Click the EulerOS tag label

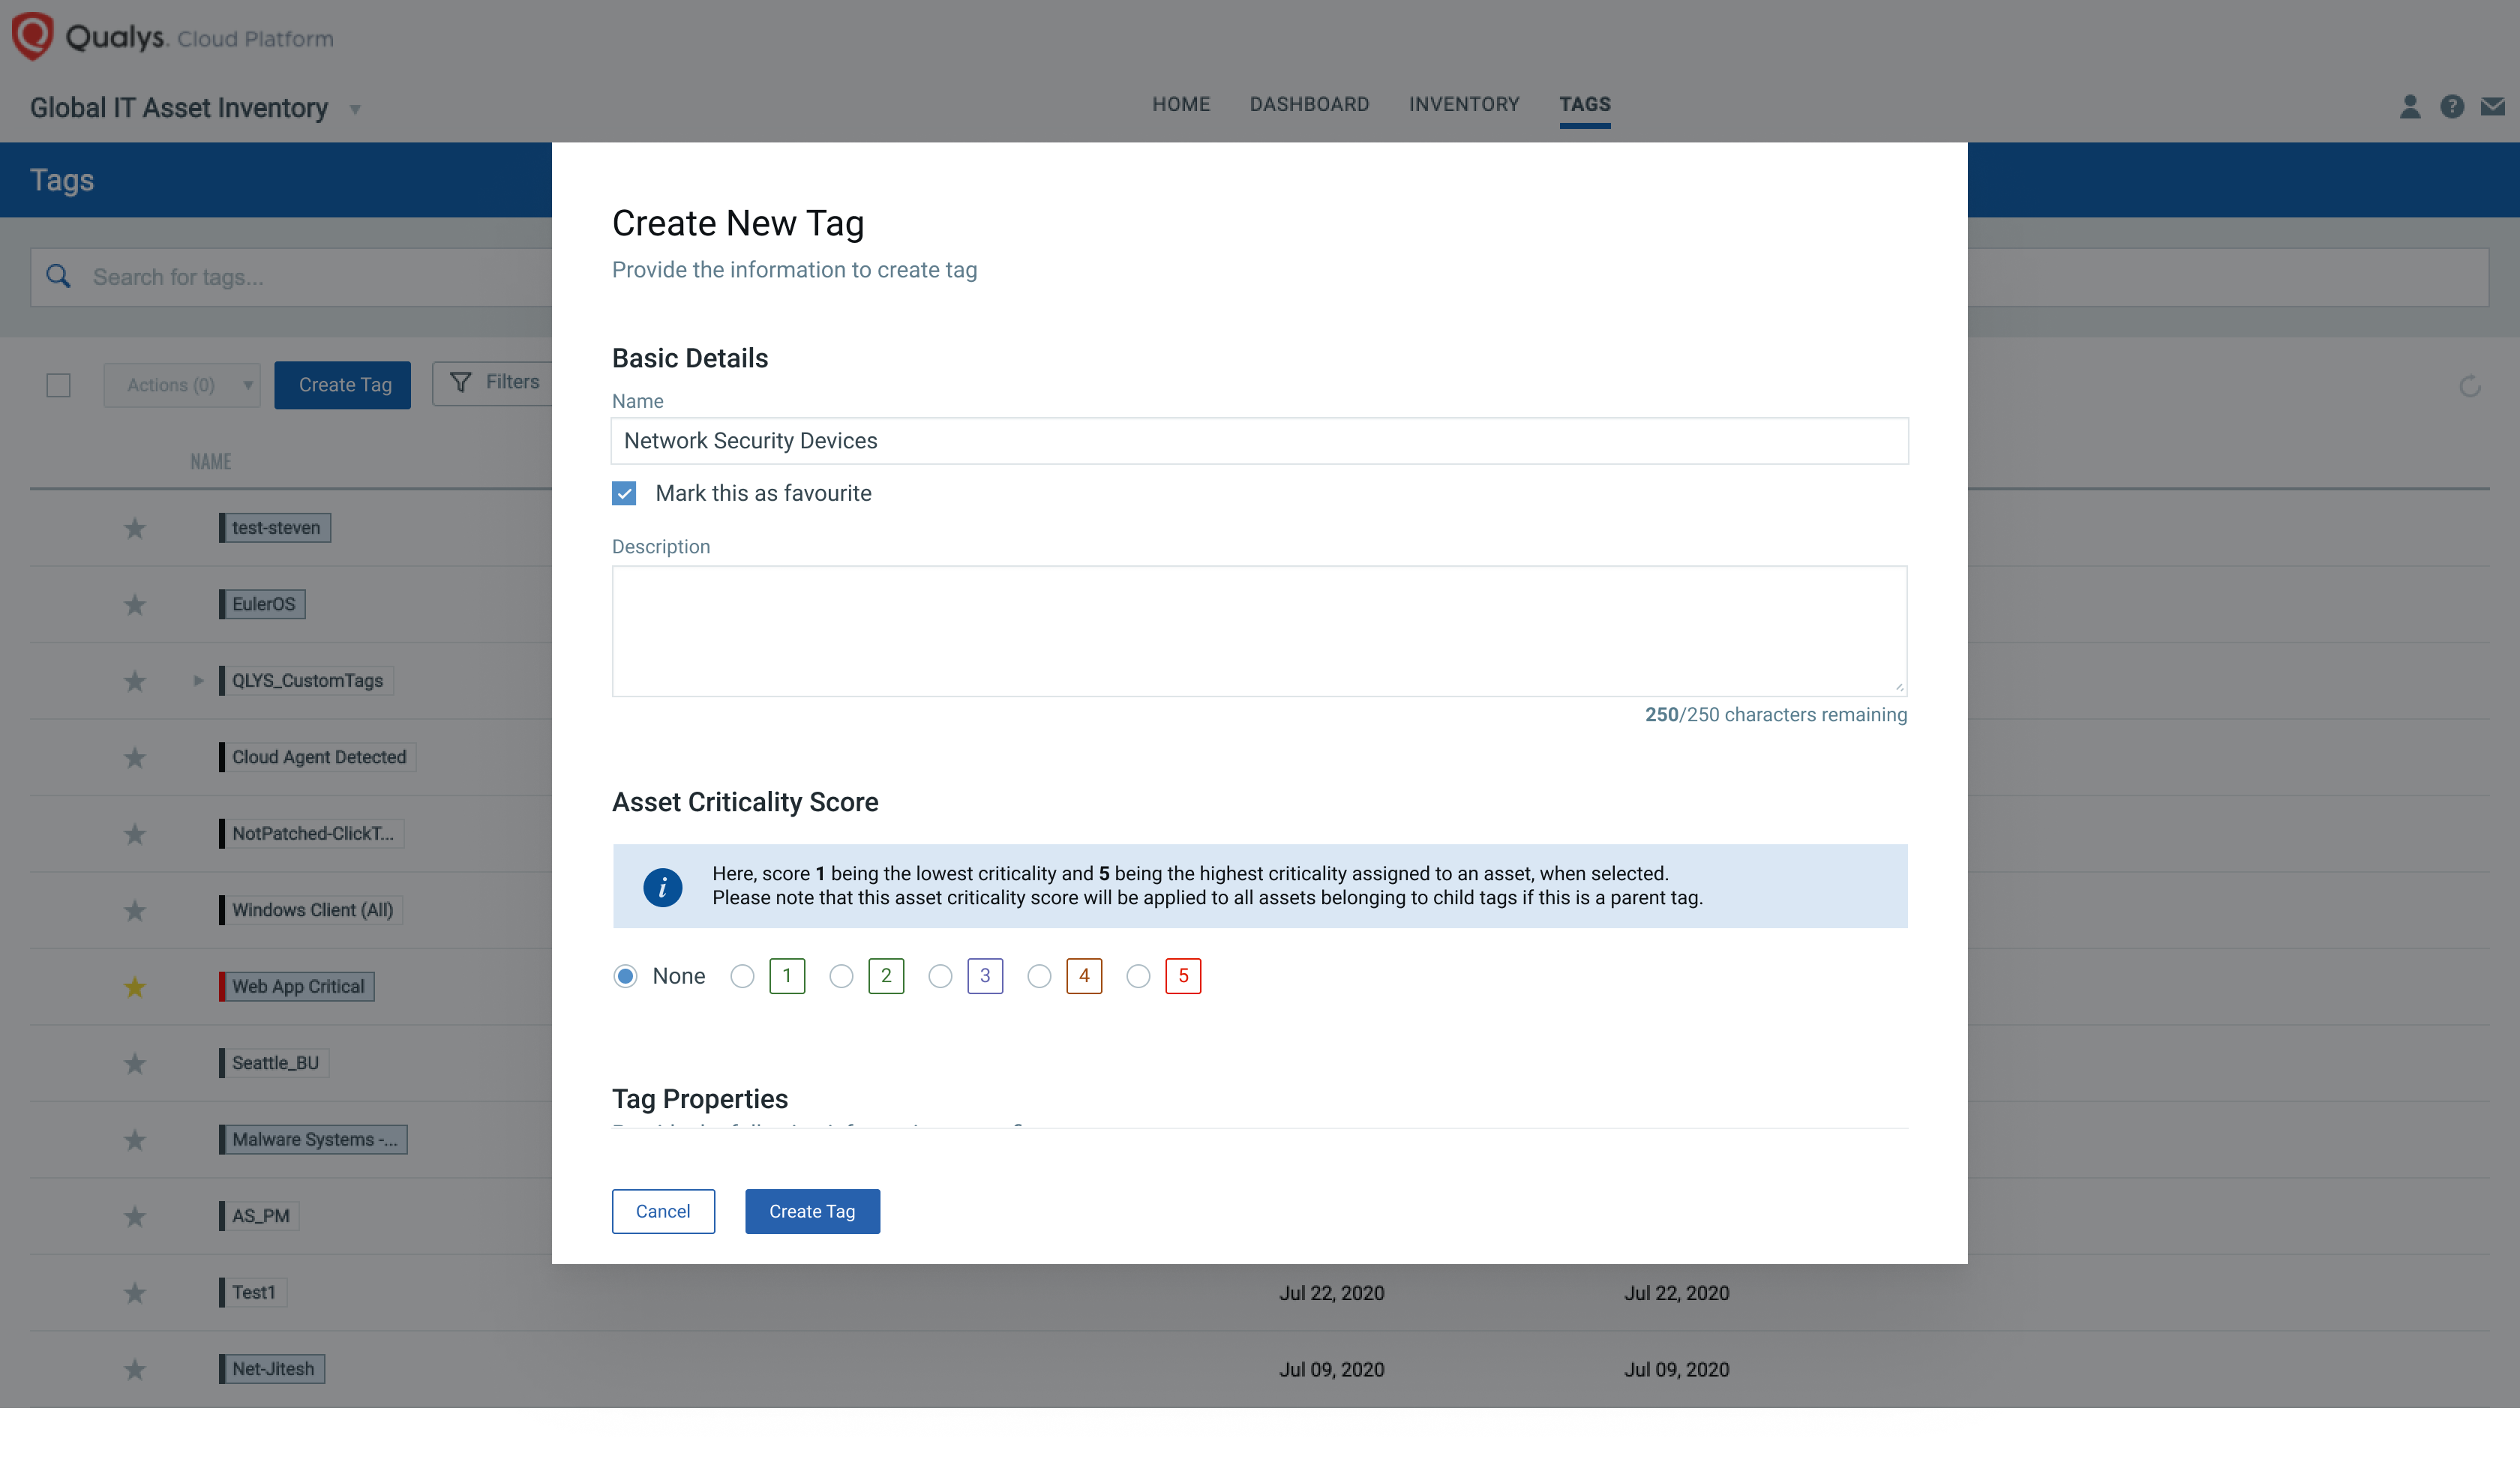click(x=262, y=604)
